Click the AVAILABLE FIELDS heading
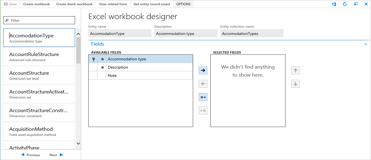Viewport: 371px width, 160px height. point(106,52)
